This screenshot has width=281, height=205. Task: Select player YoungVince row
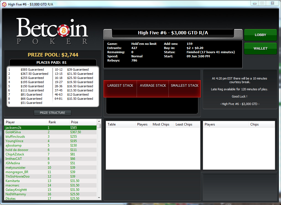click(50, 141)
